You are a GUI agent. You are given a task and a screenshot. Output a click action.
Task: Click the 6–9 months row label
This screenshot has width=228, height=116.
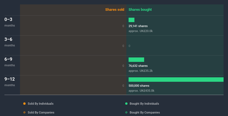[x=10, y=62]
